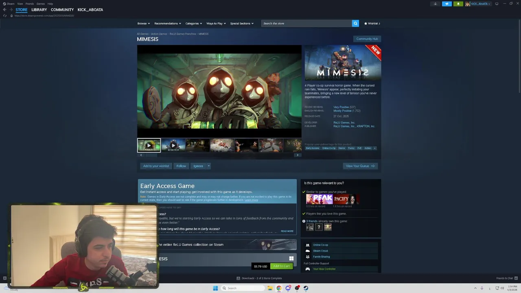Open the Ways to Play dropdown
This screenshot has height=293, width=521.
point(216,23)
